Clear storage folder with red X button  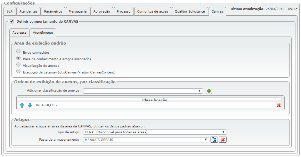pyautogui.click(x=223, y=140)
